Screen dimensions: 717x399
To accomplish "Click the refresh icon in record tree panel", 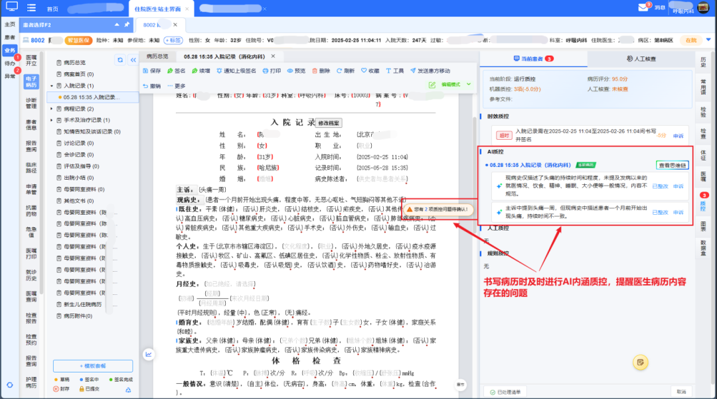I will [120, 60].
